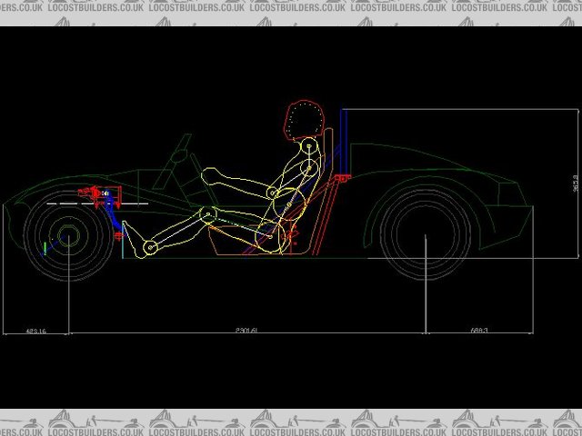Viewport: 582px width, 436px height.
Task: Select the rear wheel center
Action: 425,237
